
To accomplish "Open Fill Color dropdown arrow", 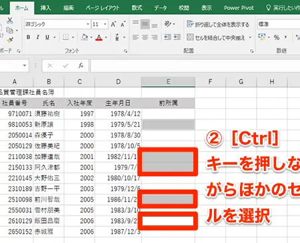I will [91, 37].
